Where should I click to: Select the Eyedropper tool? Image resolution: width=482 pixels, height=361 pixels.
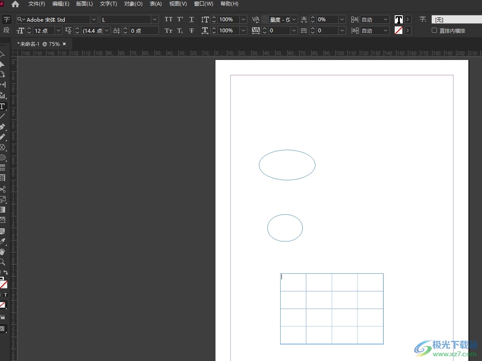tap(3, 241)
